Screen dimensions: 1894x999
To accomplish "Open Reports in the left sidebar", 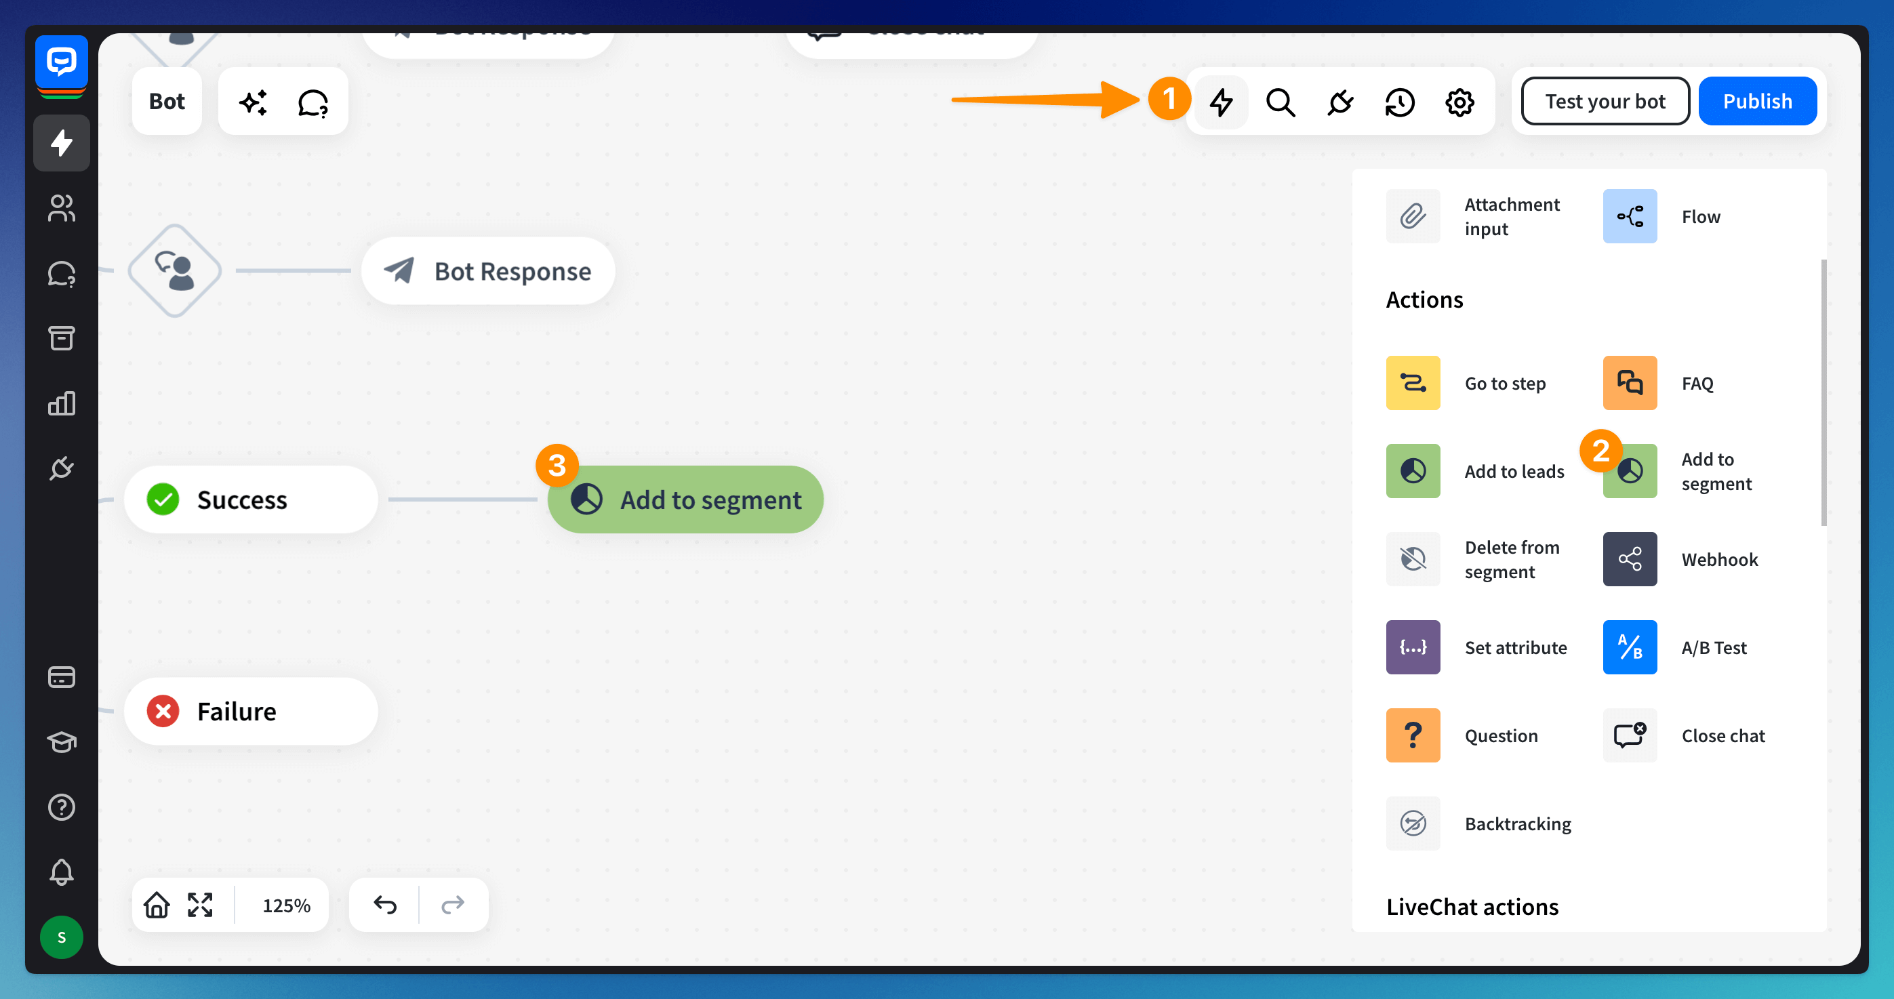I will coord(61,403).
